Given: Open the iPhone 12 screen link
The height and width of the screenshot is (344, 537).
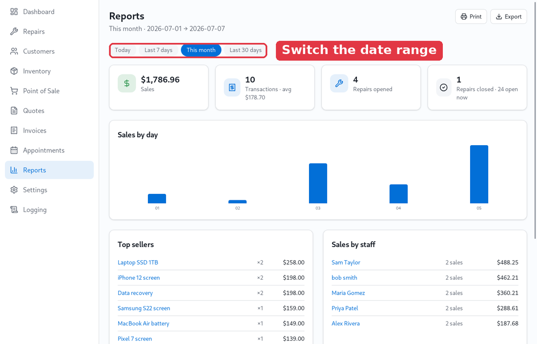Looking at the screenshot, I should [139, 278].
